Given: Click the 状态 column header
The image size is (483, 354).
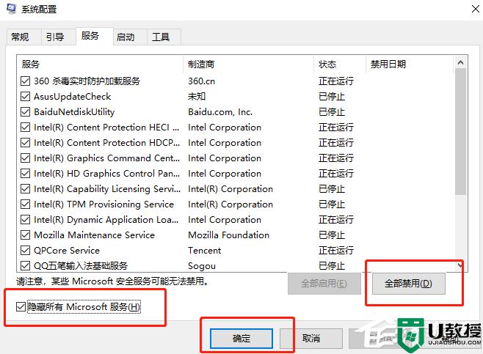Looking at the screenshot, I should [x=338, y=64].
